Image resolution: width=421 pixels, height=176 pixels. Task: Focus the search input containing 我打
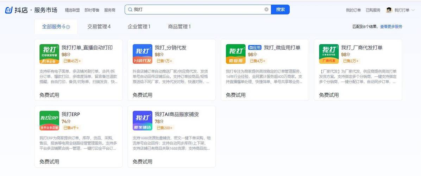(198, 10)
